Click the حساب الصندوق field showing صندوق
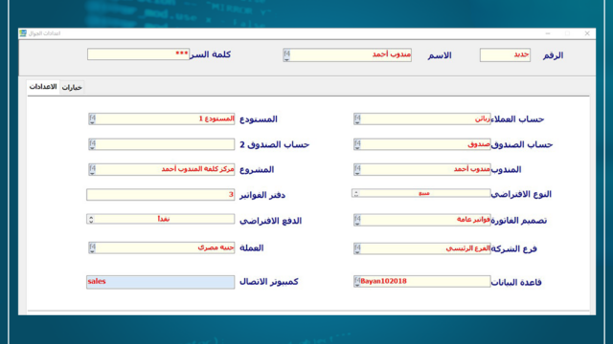The width and height of the screenshot is (613, 344). click(422, 144)
